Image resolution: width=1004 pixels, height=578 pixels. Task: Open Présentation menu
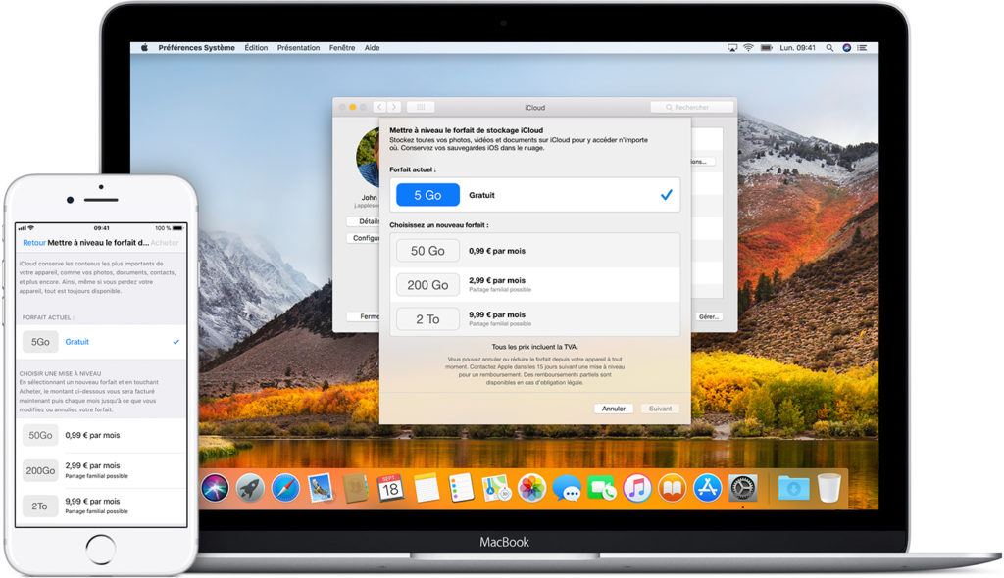point(298,47)
